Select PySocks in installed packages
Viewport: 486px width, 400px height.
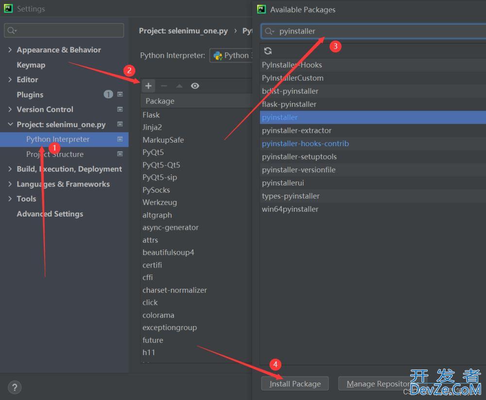point(196,190)
